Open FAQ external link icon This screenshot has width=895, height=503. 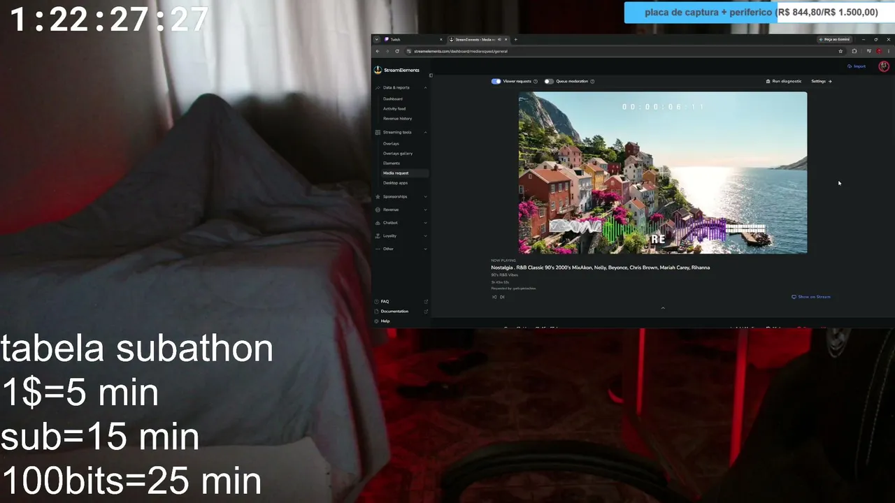426,302
